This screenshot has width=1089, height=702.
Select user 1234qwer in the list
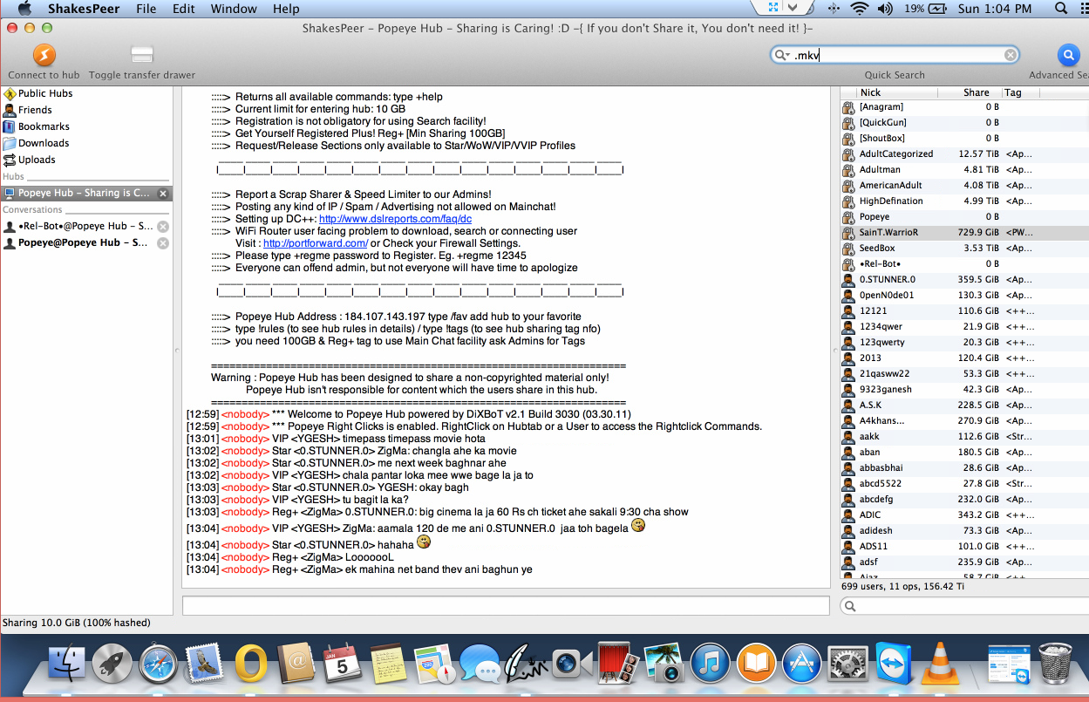pos(964,327)
